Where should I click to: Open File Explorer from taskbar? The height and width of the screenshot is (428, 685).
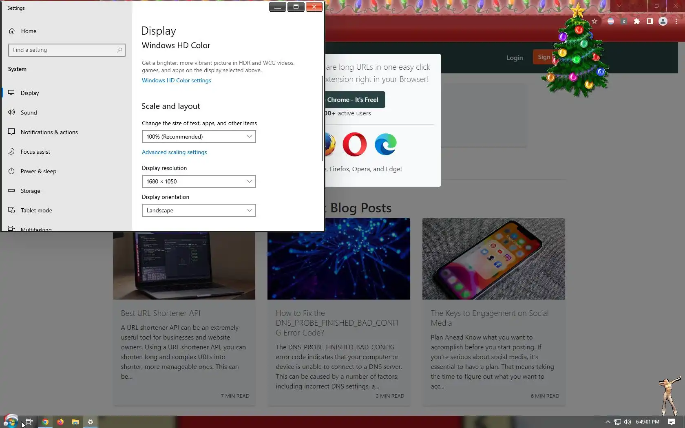pyautogui.click(x=75, y=422)
